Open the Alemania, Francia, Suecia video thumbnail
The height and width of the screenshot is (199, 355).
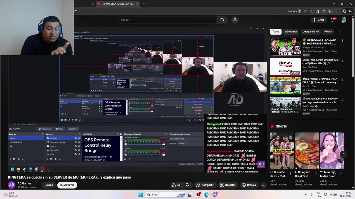(x=285, y=106)
